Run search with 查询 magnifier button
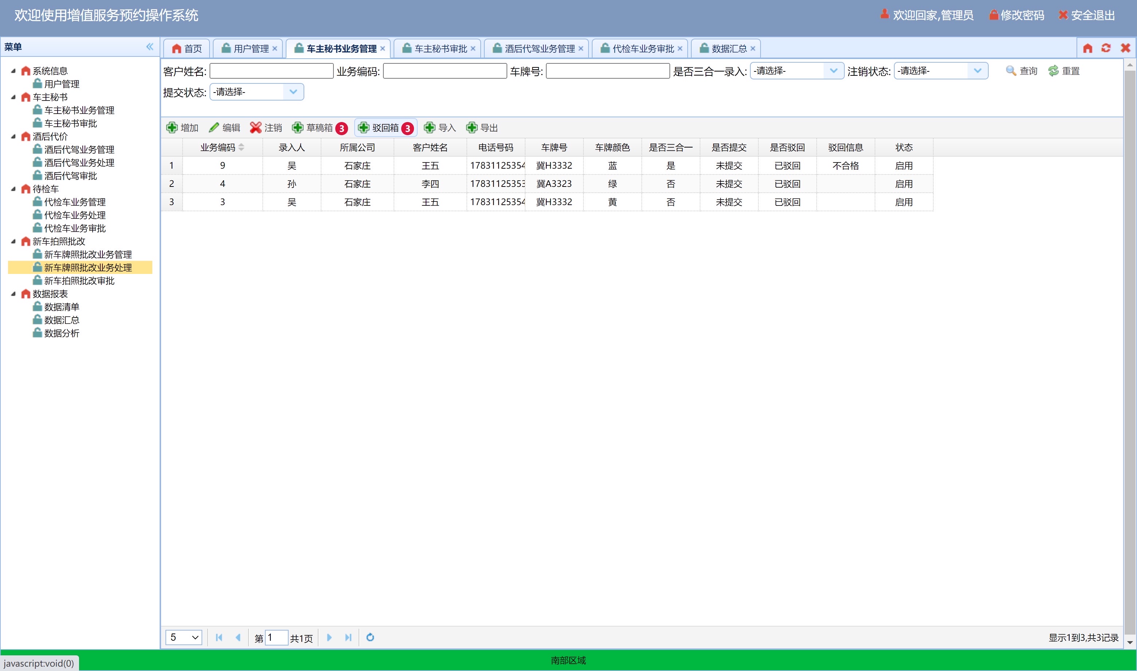 [x=1021, y=71]
